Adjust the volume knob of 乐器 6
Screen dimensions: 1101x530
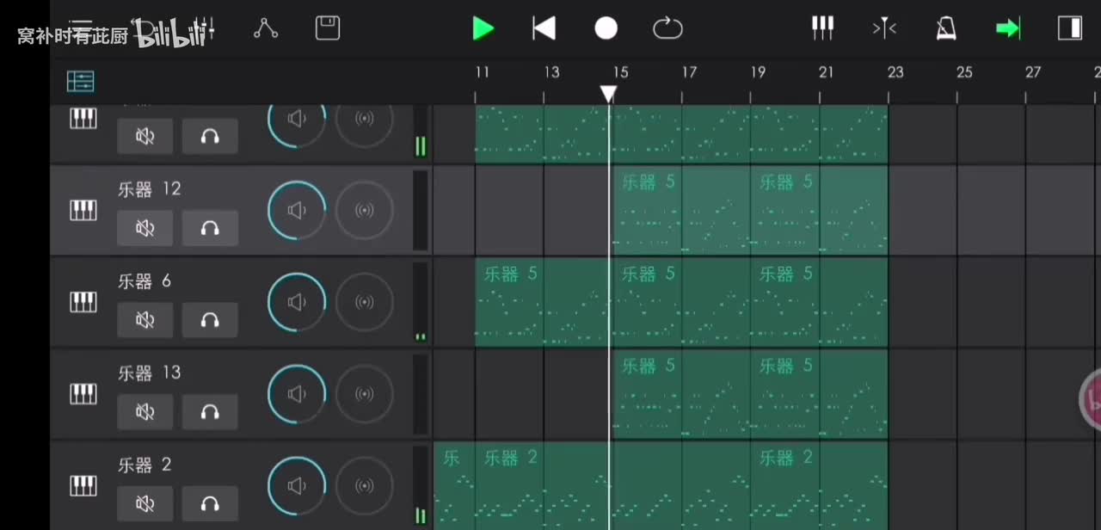pyautogui.click(x=297, y=302)
